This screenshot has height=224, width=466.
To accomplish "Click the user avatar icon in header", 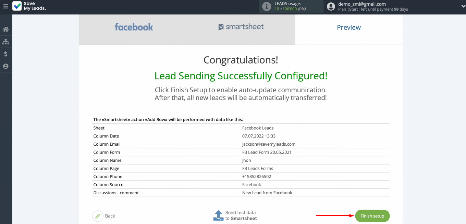I will [331, 6].
